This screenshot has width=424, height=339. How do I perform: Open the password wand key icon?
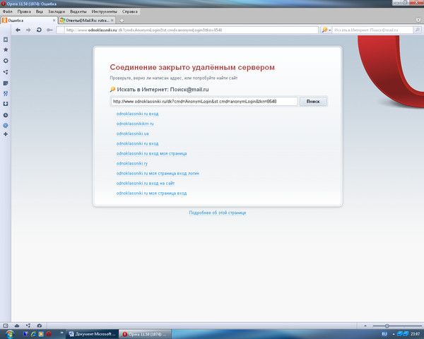coord(49,30)
